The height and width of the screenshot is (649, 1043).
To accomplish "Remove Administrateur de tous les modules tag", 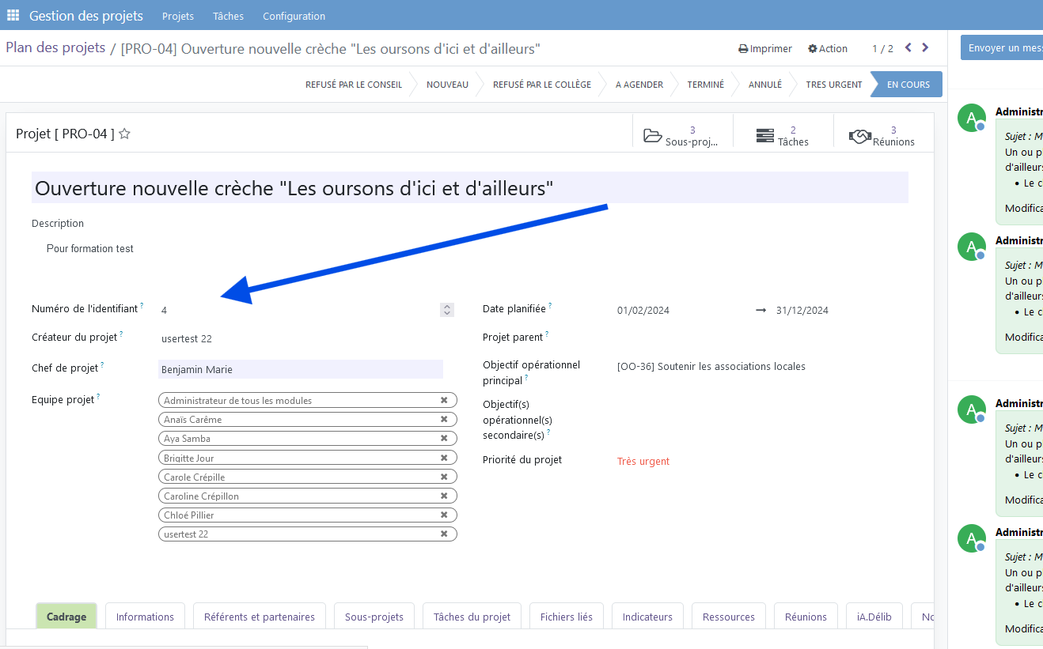I will click(444, 400).
